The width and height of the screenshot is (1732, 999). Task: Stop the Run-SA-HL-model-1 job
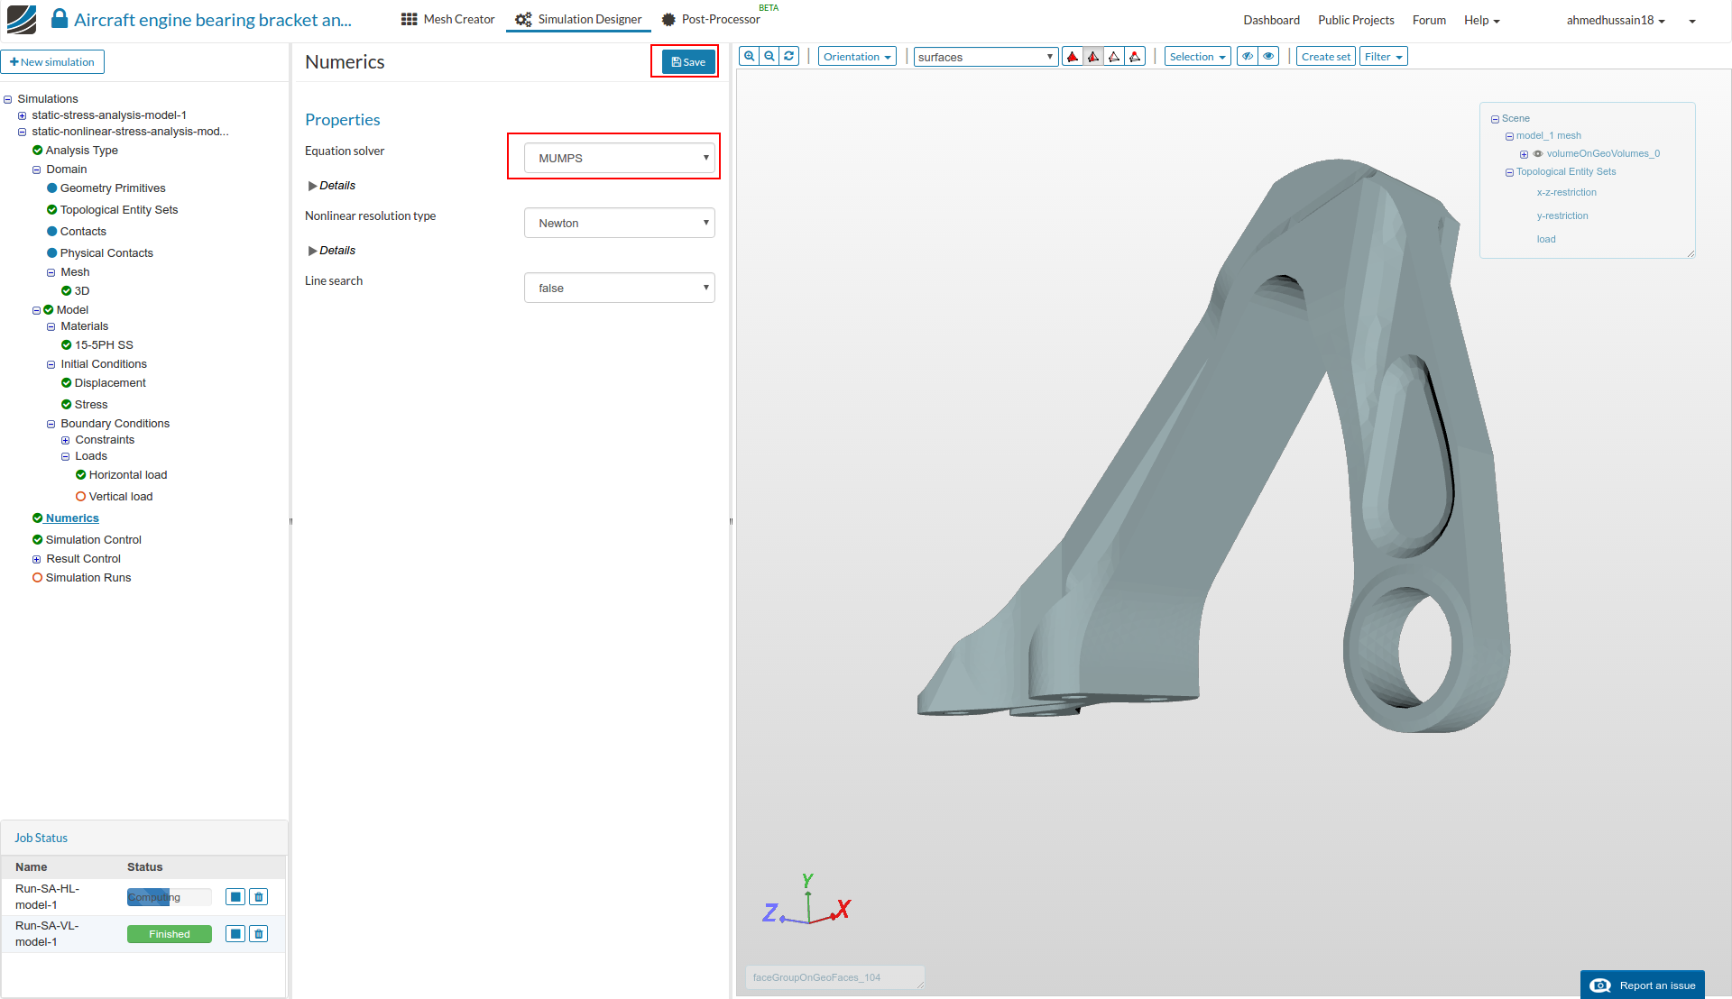(235, 897)
